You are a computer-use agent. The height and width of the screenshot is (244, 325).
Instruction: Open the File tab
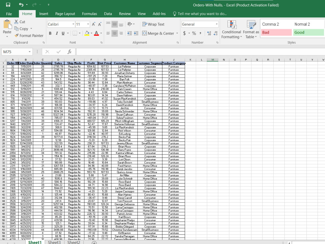pos(9,14)
